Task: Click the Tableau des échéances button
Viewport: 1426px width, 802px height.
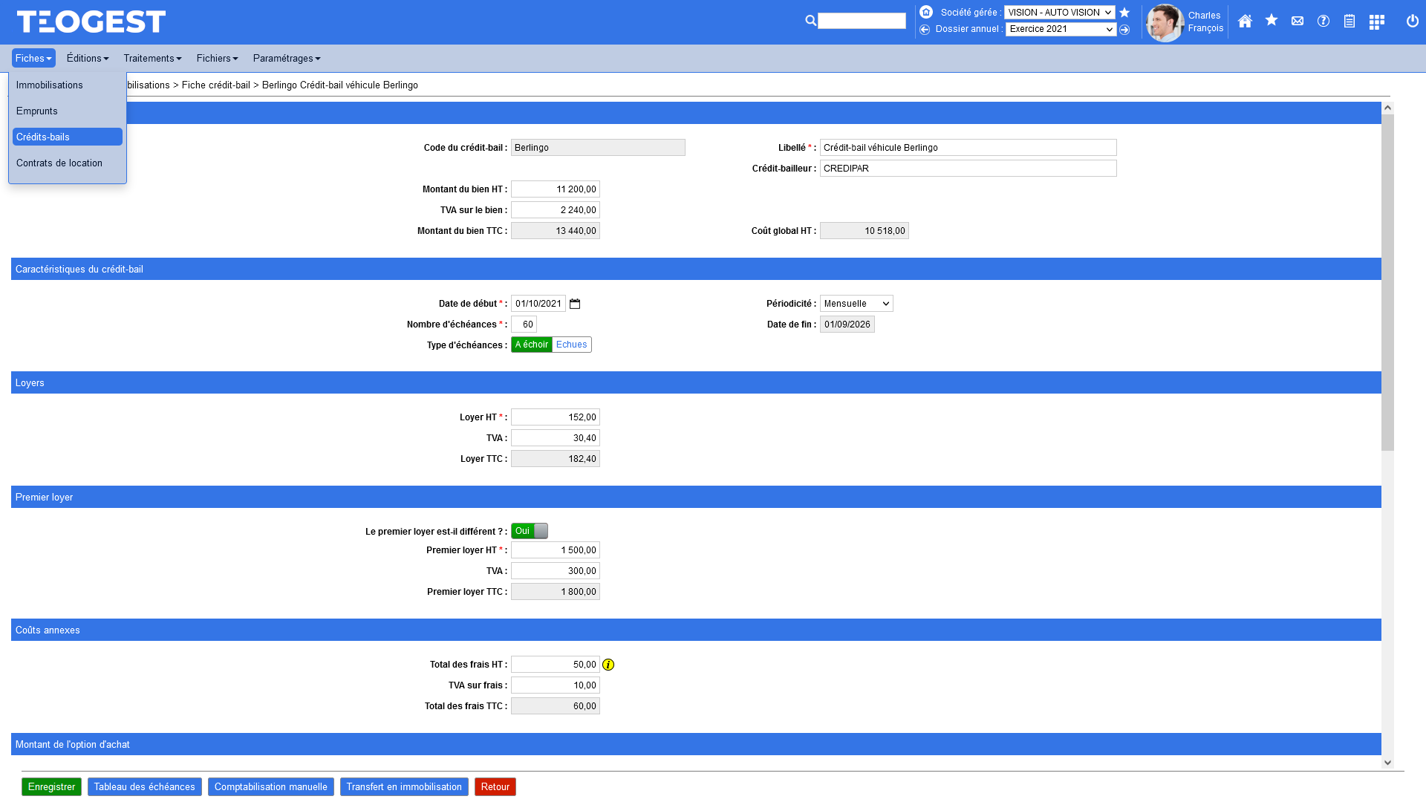Action: (144, 787)
